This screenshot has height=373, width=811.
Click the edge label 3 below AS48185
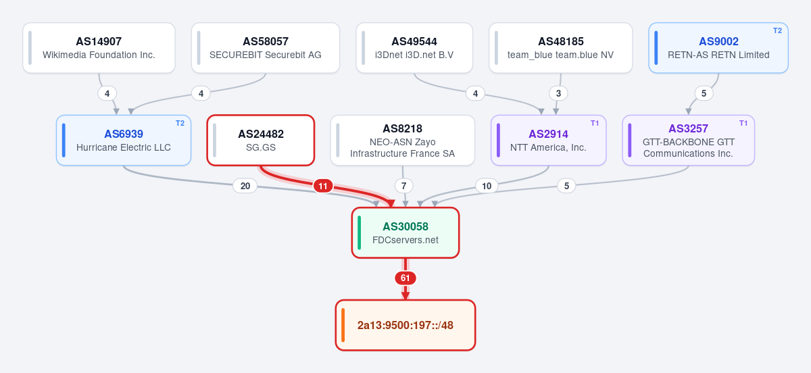click(558, 93)
